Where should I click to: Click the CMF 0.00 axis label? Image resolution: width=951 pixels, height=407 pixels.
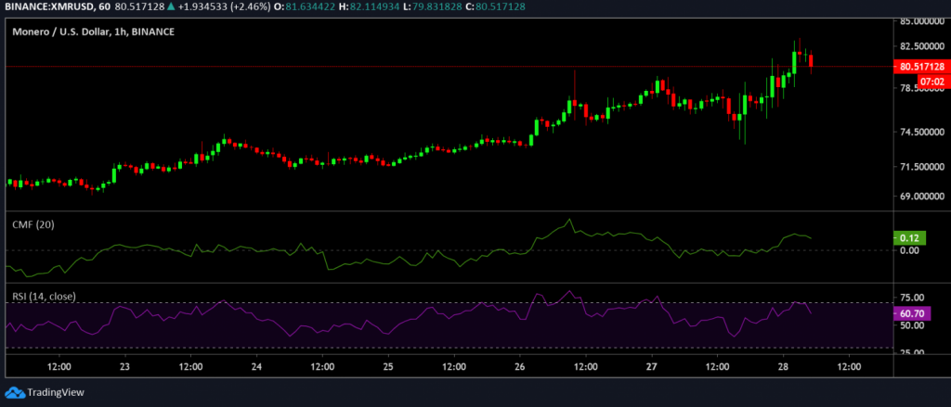908,250
